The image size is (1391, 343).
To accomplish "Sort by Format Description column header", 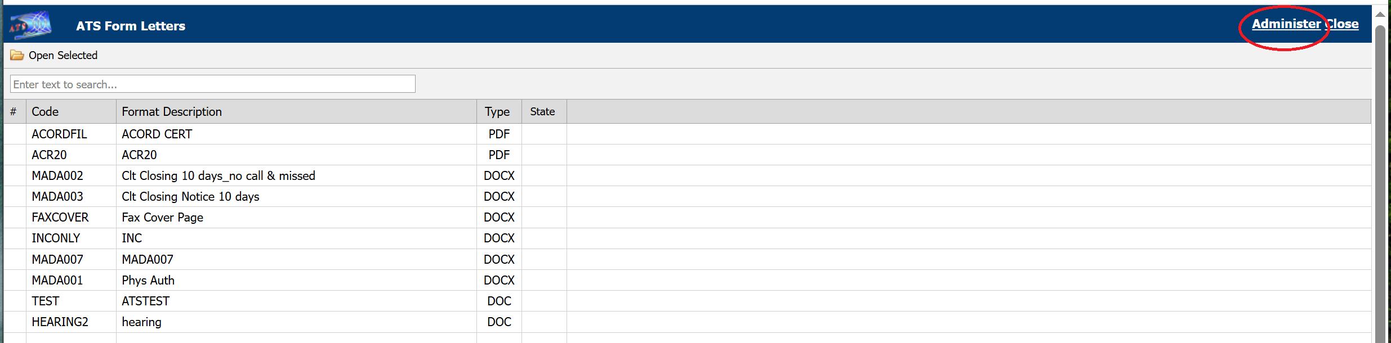I will [x=172, y=112].
